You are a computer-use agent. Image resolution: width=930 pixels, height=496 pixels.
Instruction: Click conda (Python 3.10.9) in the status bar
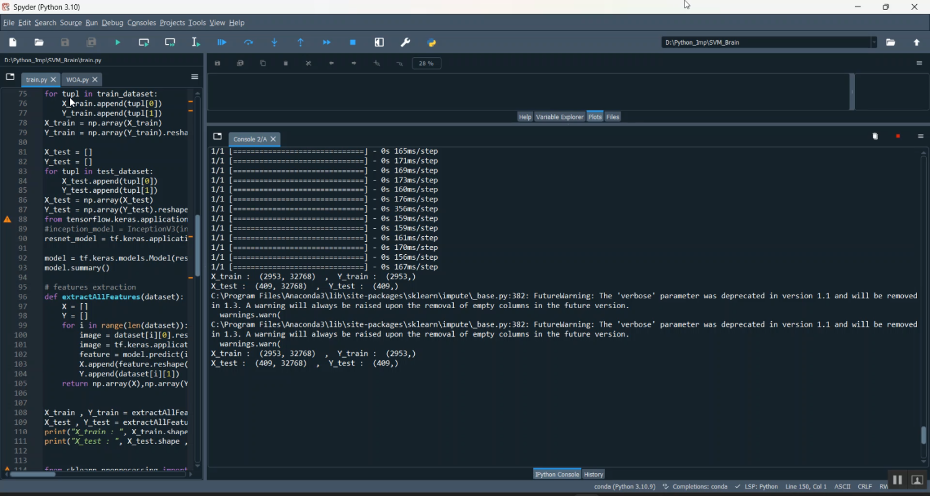point(624,487)
